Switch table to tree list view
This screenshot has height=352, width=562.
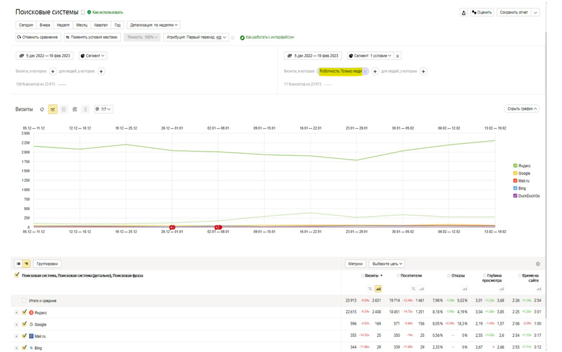pos(26,264)
